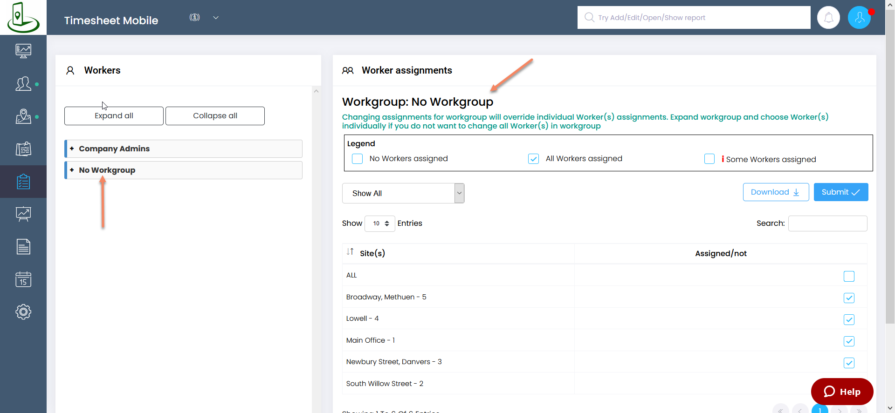Open the dashboard monitor icon in sidebar

point(23,51)
